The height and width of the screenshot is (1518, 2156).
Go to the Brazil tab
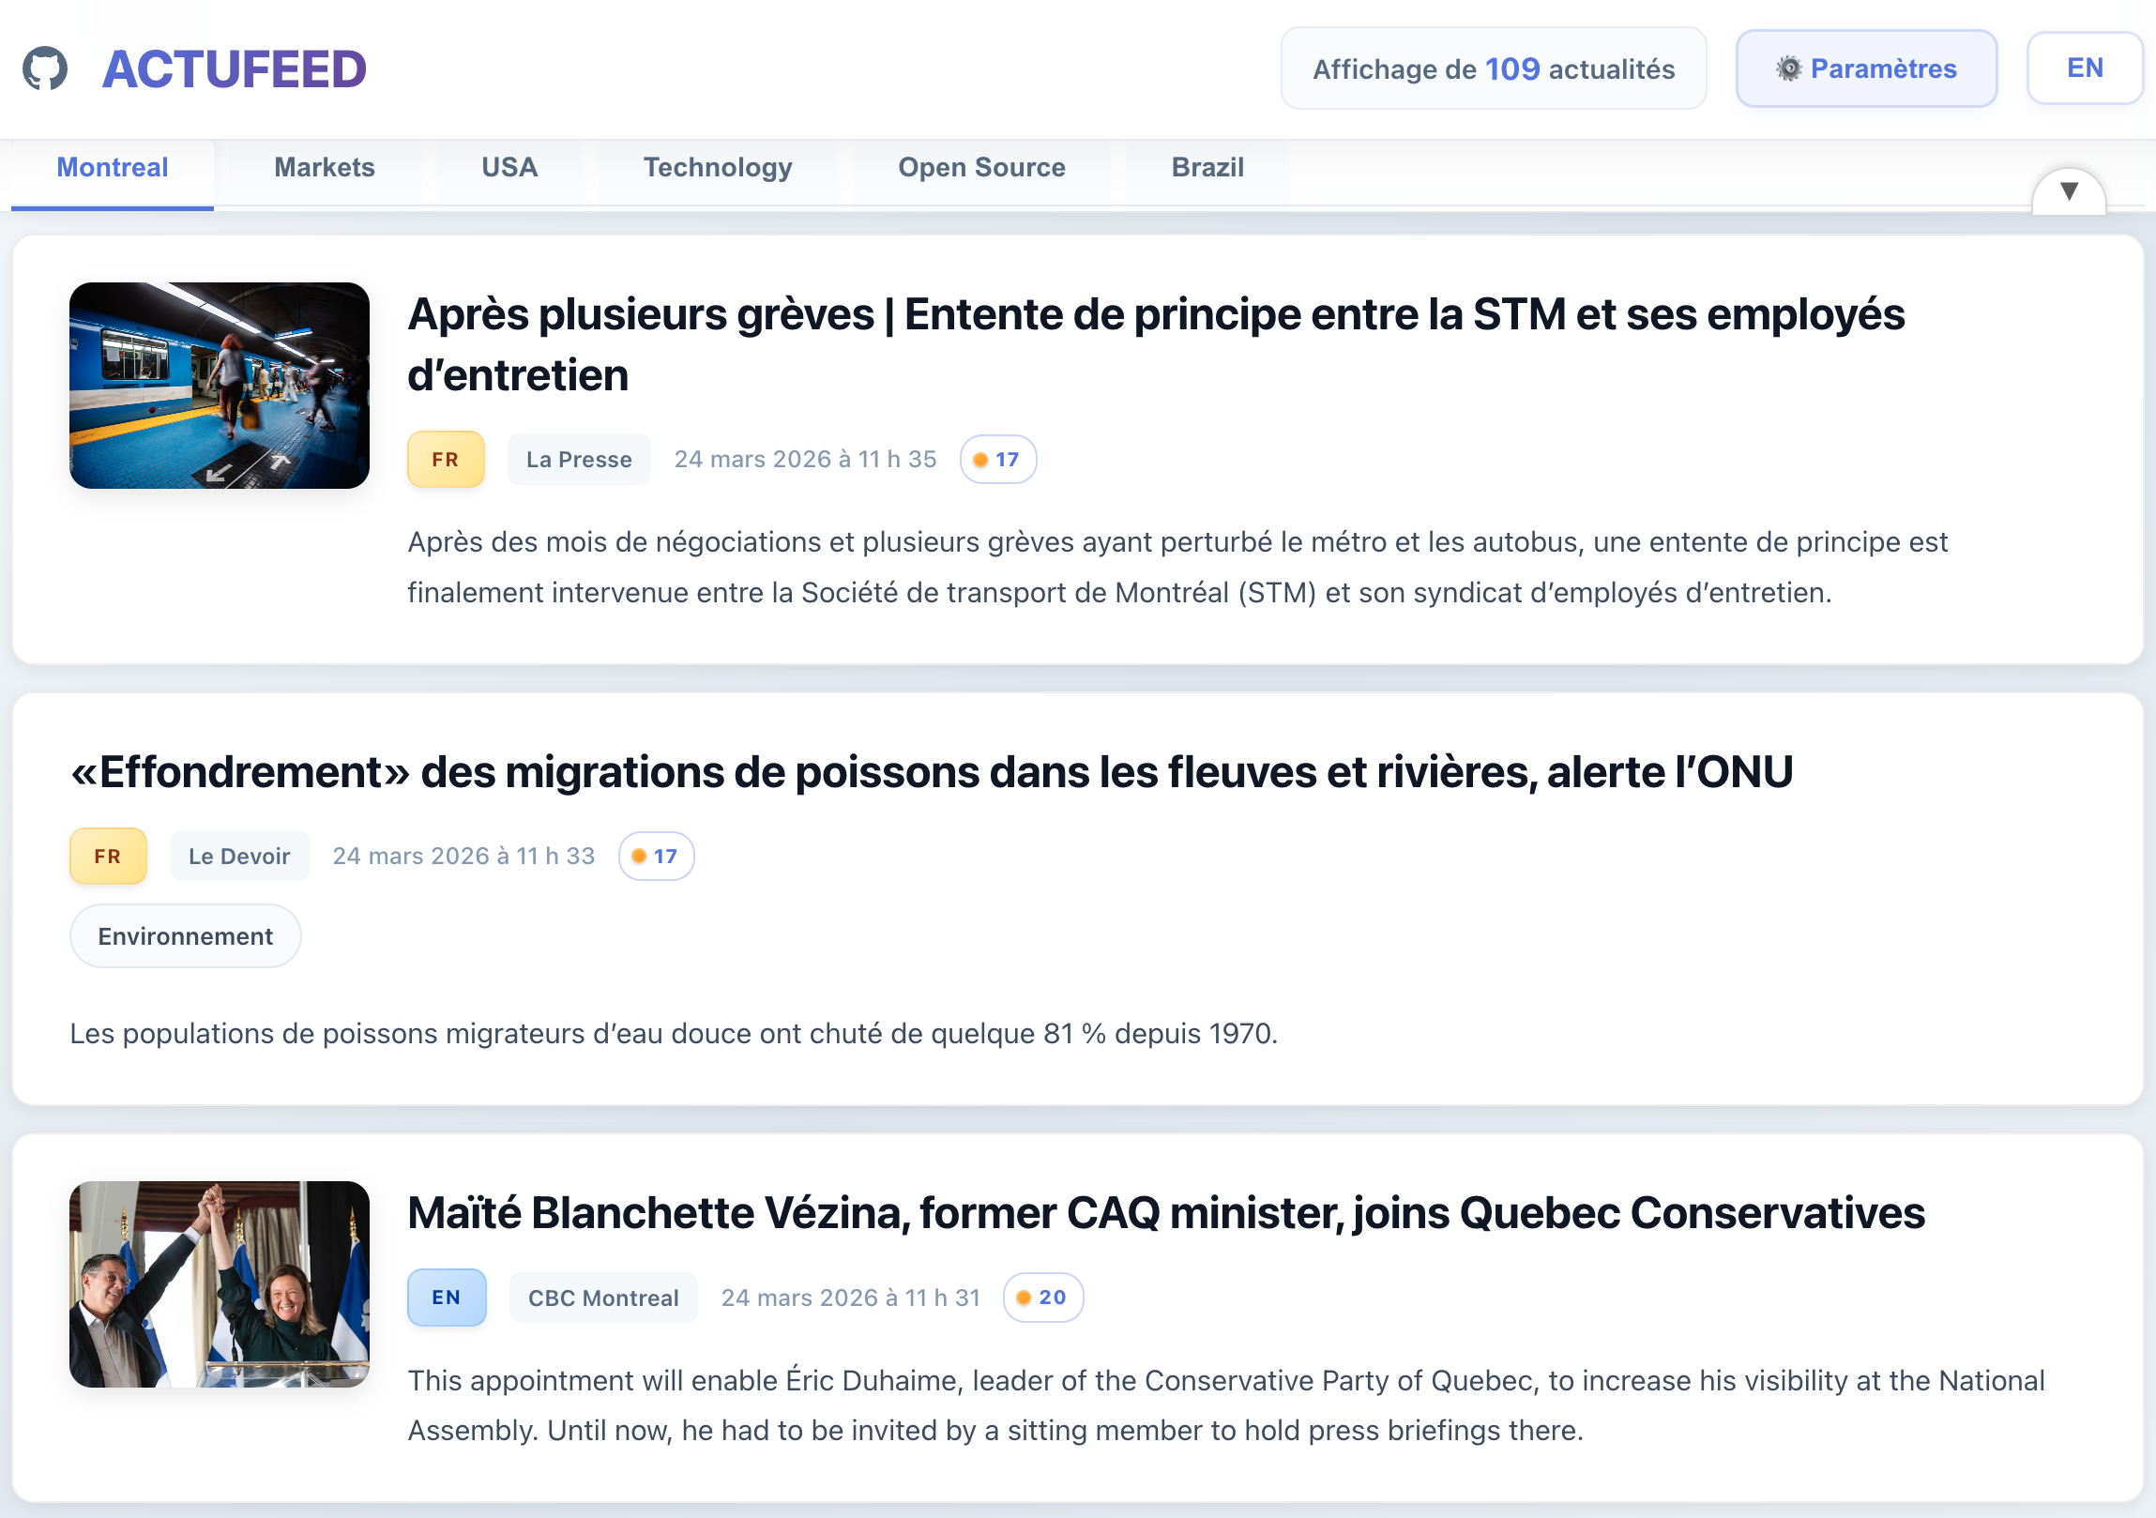[1207, 168]
